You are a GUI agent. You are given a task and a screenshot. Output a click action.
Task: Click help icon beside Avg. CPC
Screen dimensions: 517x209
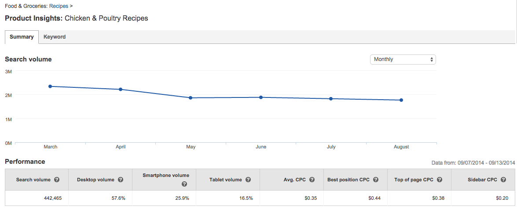coord(312,180)
